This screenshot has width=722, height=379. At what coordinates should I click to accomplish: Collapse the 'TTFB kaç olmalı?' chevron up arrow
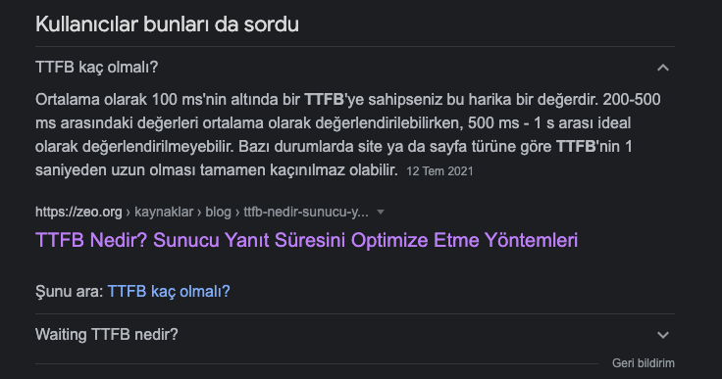tap(662, 69)
